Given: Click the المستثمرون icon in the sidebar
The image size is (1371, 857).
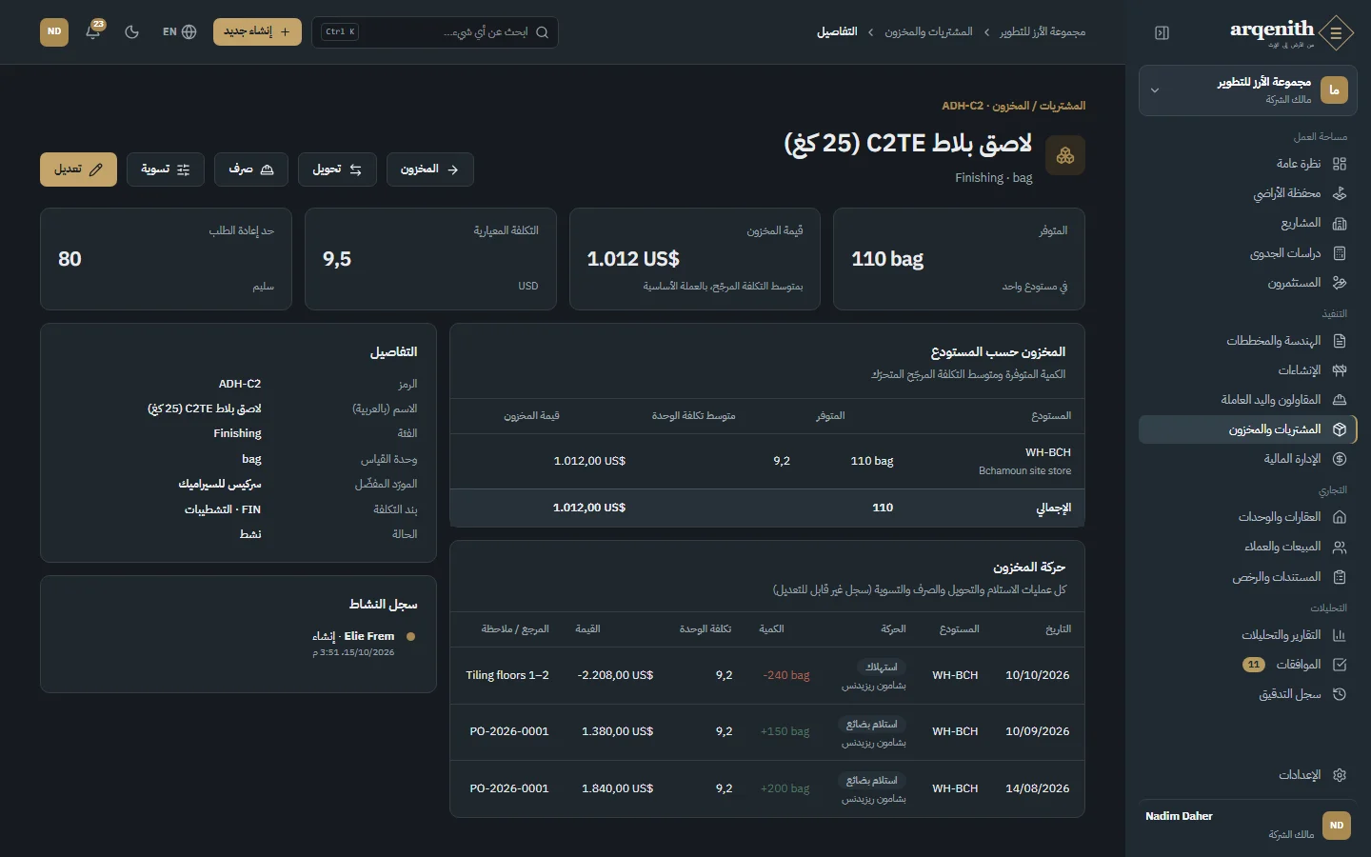Looking at the screenshot, I should coord(1340,283).
